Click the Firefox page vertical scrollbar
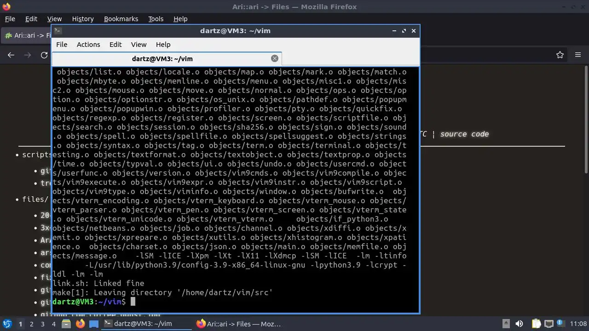589x331 pixels. pos(586,120)
